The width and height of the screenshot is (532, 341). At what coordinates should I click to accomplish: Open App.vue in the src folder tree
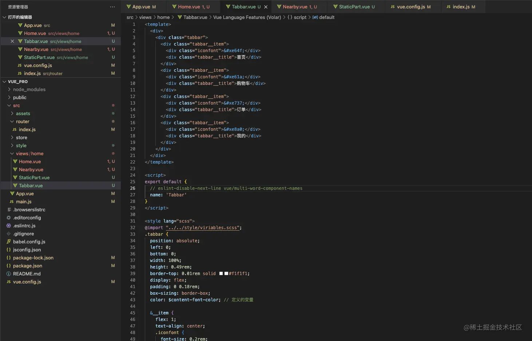click(60, 193)
